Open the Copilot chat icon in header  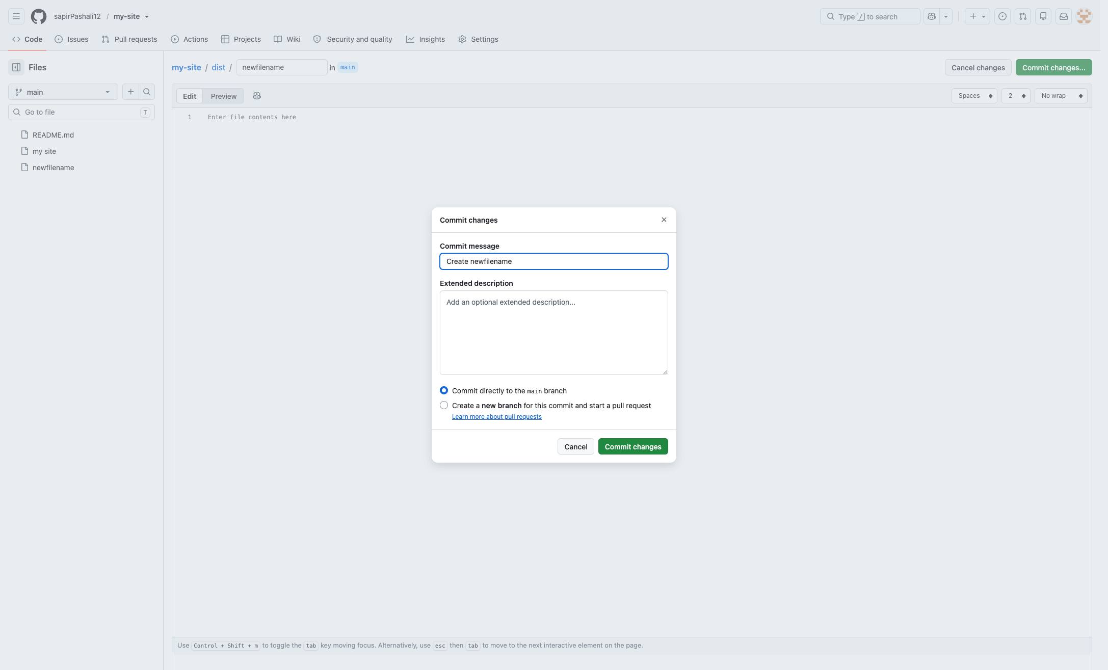tap(932, 16)
